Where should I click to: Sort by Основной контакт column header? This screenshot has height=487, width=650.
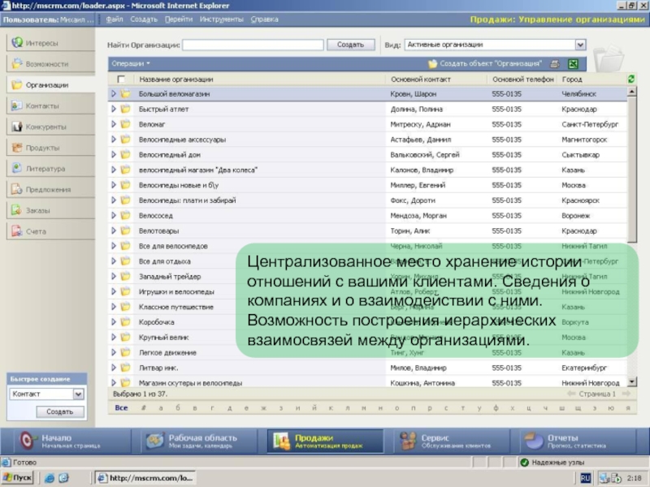420,80
